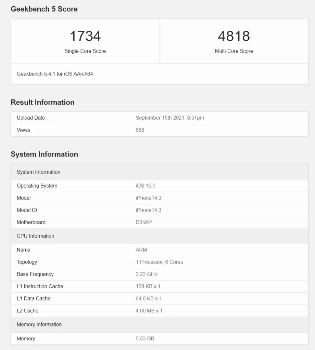Screen dimensions: 315x350
Task: Click the Operating System label
Action: [x=37, y=186]
